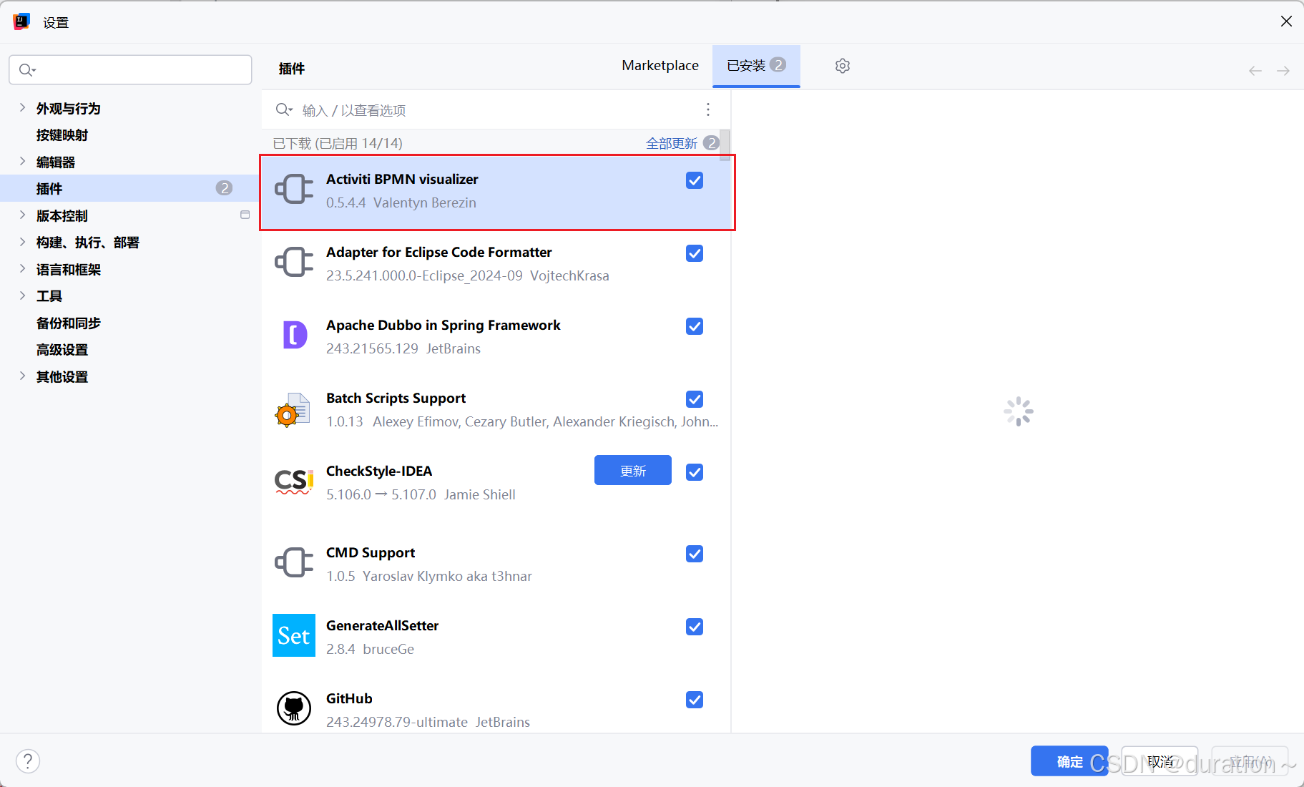The image size is (1304, 787).
Task: Click the plugin list vertical scrollbar thumb
Action: [725, 145]
